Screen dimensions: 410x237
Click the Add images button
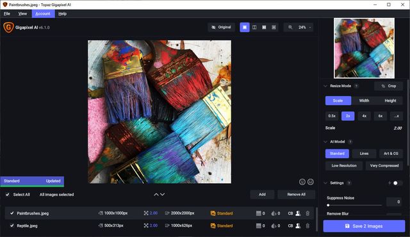pyautogui.click(x=262, y=195)
